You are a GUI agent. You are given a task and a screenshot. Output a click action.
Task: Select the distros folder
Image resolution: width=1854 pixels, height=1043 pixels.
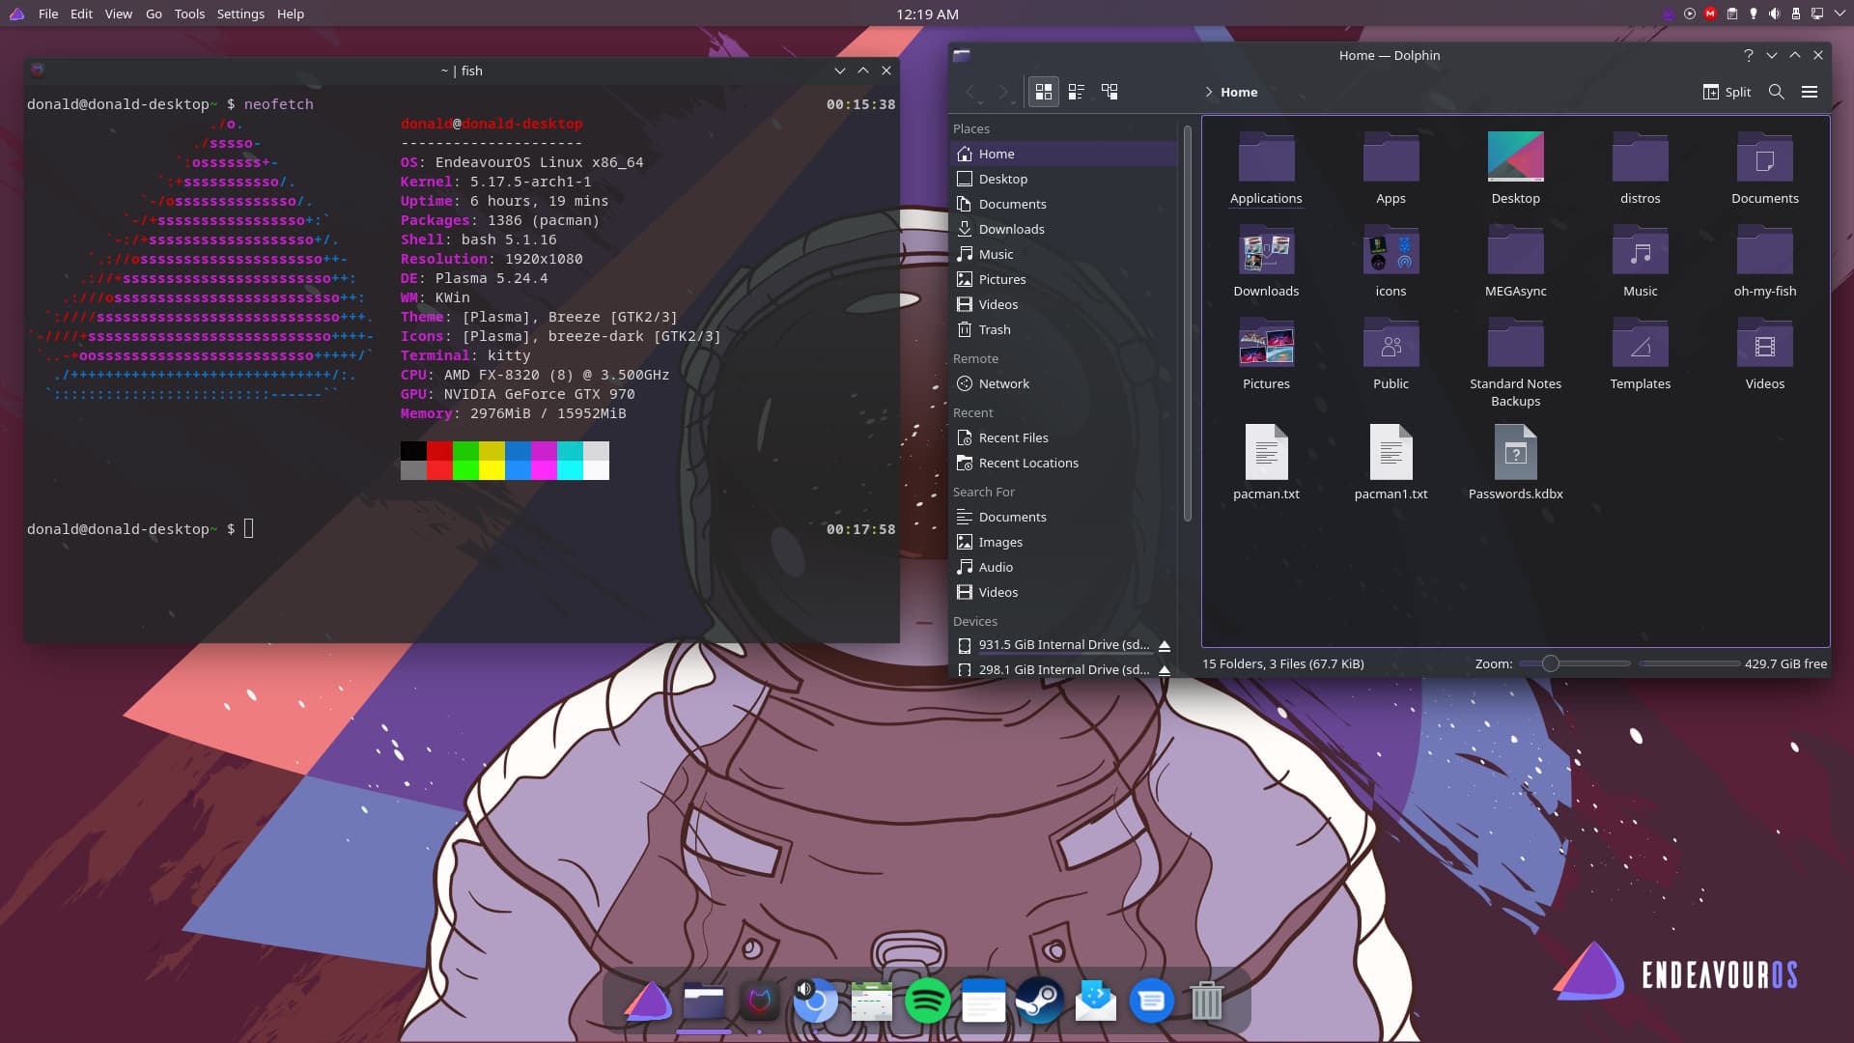1640,168
